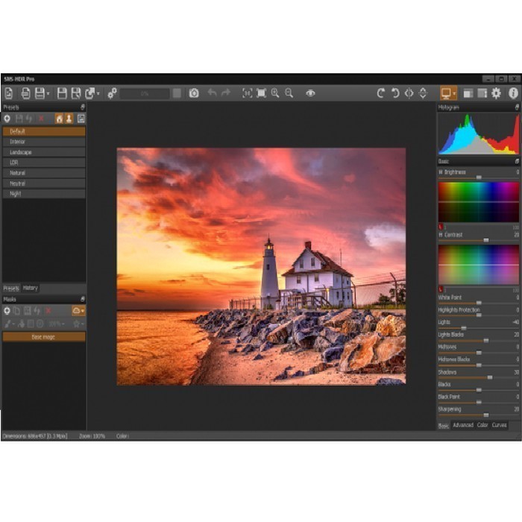Click the lighthouse image preview
The image size is (522, 522).
tap(261, 267)
